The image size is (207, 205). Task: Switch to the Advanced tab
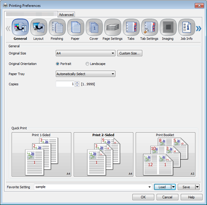66,14
